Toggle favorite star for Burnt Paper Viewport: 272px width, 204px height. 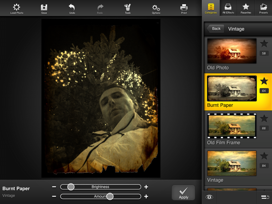pos(264,81)
